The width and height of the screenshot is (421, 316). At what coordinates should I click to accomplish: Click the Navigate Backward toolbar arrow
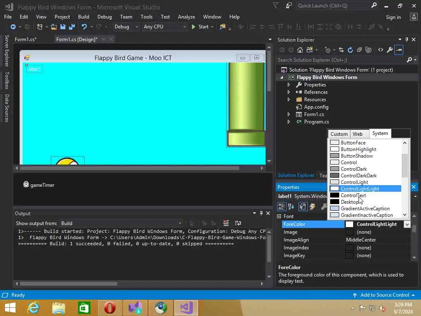(13, 27)
